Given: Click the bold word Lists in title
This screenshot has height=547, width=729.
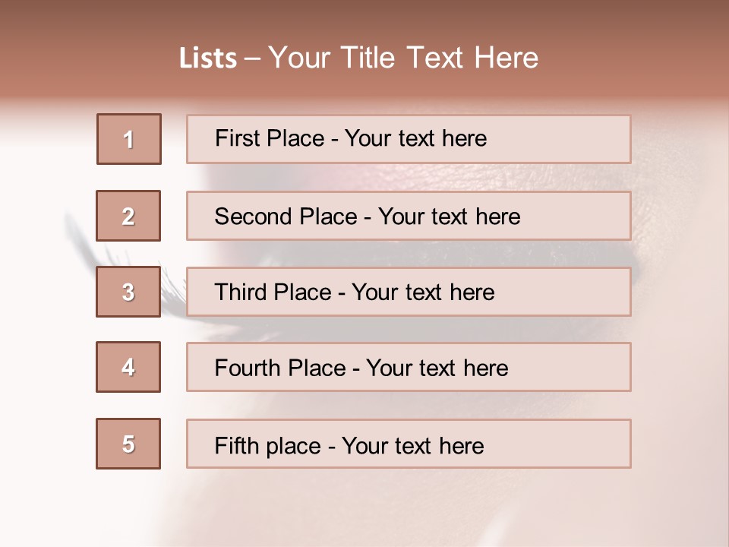Looking at the screenshot, I should pos(208,58).
